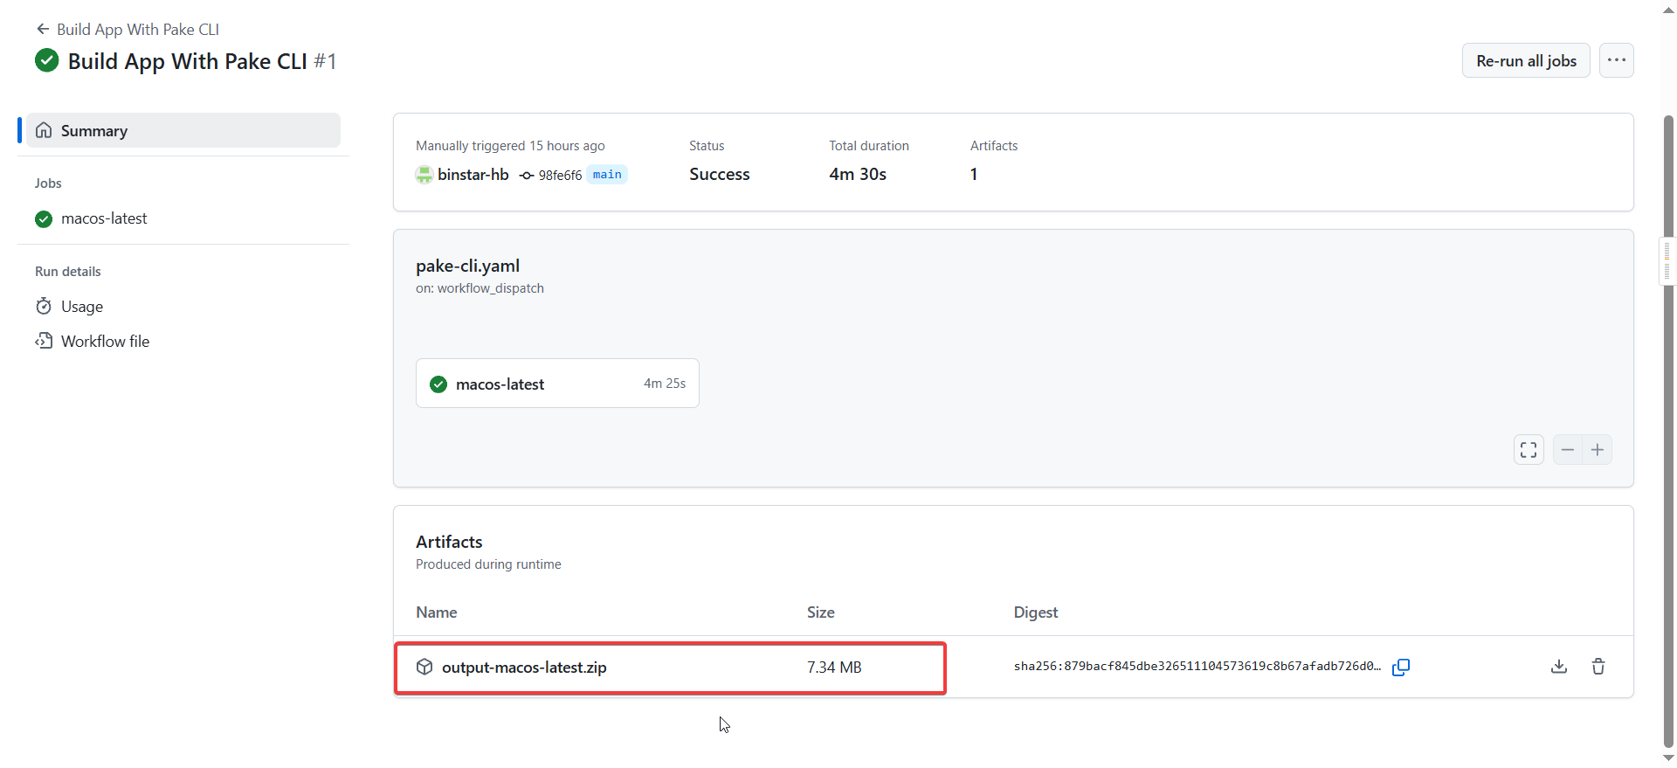Open the binstar-hb user profile
The height and width of the screenshot is (768, 1677).
coord(473,175)
